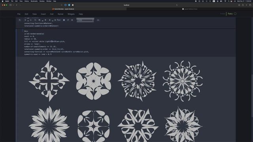Select six-petal mandala in top row
The image size is (253, 142).
94,81
